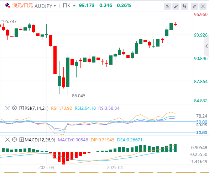
Task: Open the candlestick indicator settings icon
Action: click(x=184, y=6)
